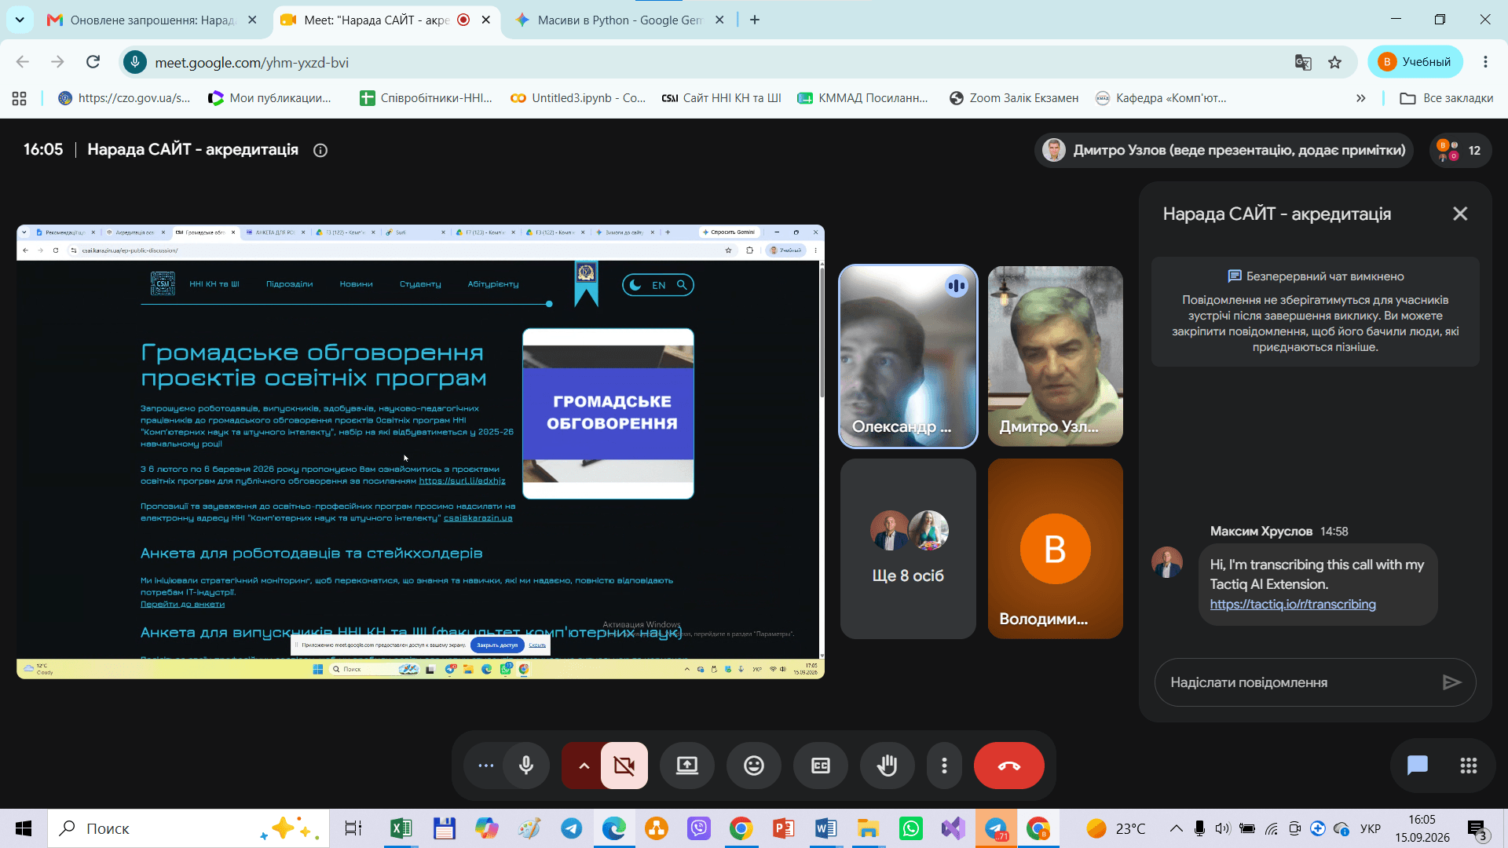This screenshot has width=1508, height=848.
Task: Toggle closed captions
Action: click(x=821, y=766)
